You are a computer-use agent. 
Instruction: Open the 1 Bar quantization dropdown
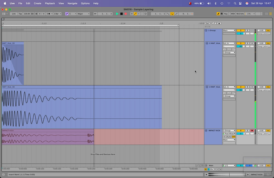[57, 14]
